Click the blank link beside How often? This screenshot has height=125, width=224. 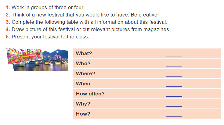point(174,96)
